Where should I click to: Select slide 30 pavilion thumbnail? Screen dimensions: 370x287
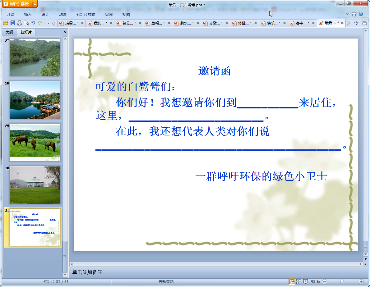35,185
